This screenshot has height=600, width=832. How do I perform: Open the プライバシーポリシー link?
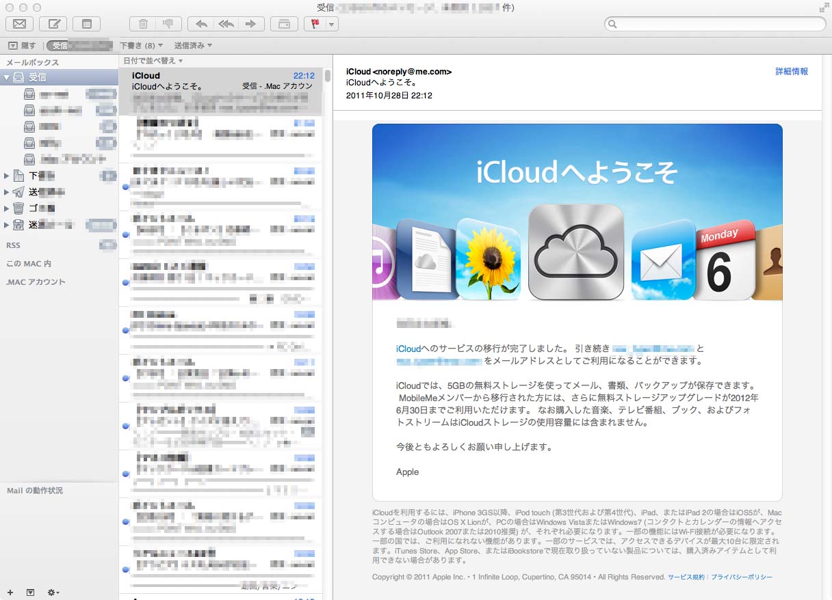click(x=742, y=577)
